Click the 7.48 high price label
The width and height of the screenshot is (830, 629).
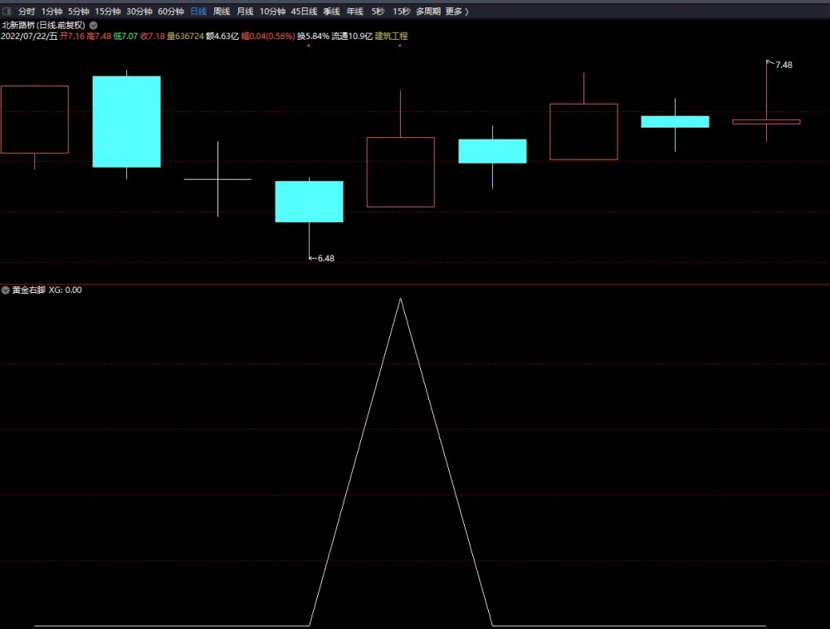click(784, 65)
